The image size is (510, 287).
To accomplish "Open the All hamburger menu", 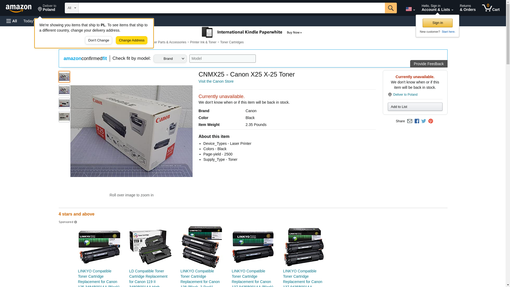I will click(12, 21).
